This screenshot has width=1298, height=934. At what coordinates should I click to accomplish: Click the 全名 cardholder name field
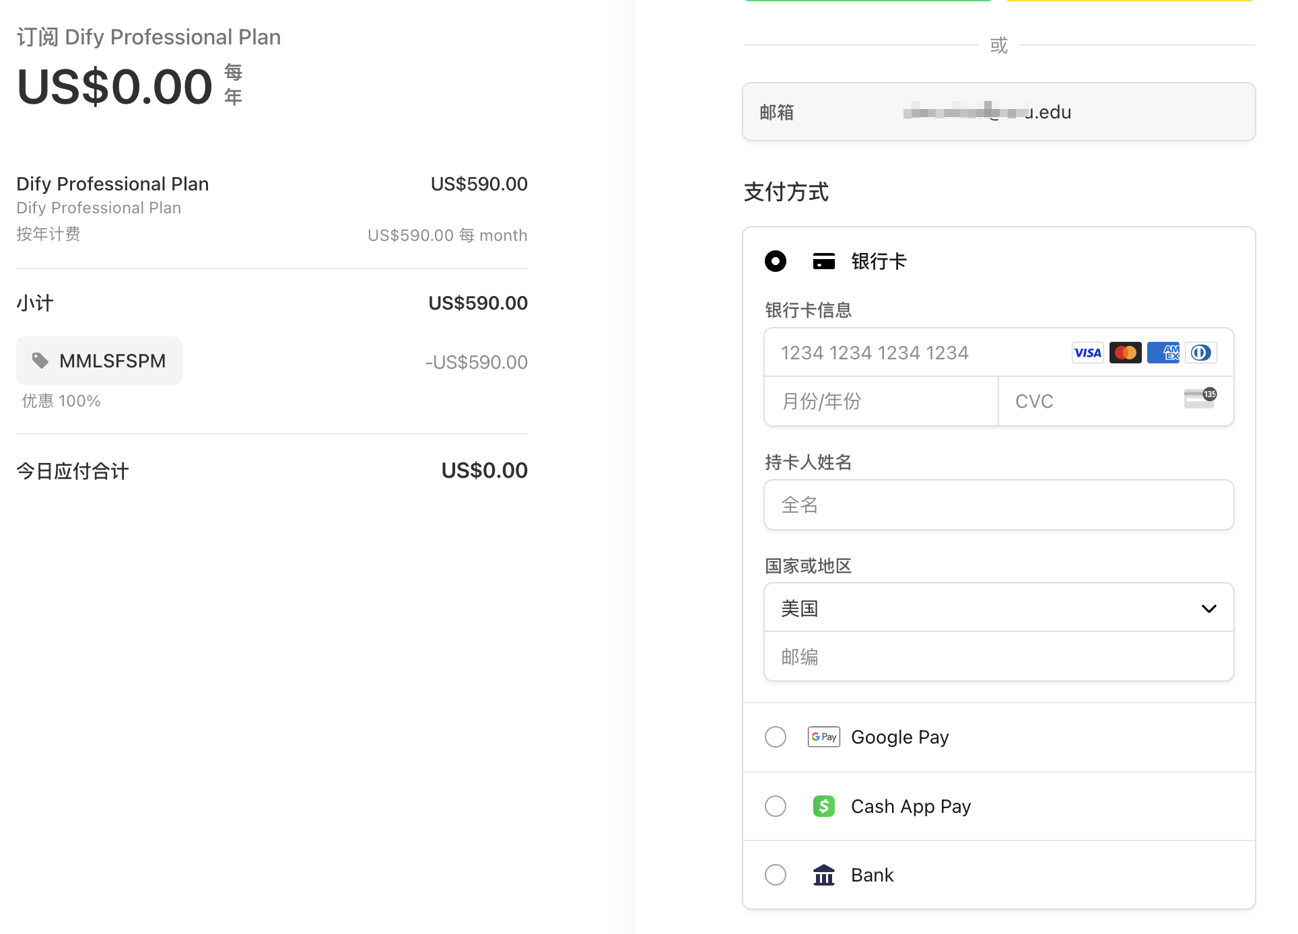998,505
